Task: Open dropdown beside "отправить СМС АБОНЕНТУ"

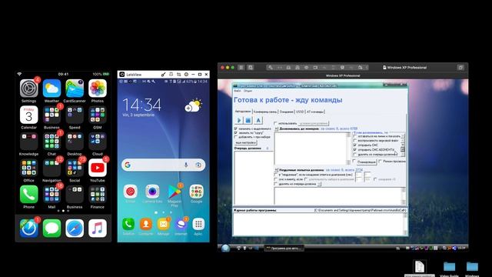Action: tap(403, 150)
